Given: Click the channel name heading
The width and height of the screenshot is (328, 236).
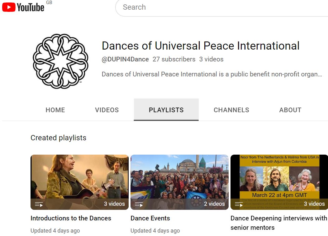Looking at the screenshot, I should [200, 46].
